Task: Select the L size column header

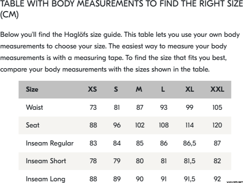Action: tap(163, 89)
